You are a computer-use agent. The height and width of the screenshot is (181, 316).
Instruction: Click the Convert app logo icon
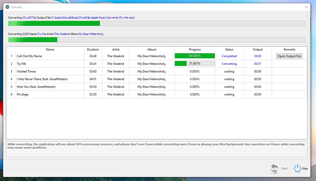tap(8, 7)
